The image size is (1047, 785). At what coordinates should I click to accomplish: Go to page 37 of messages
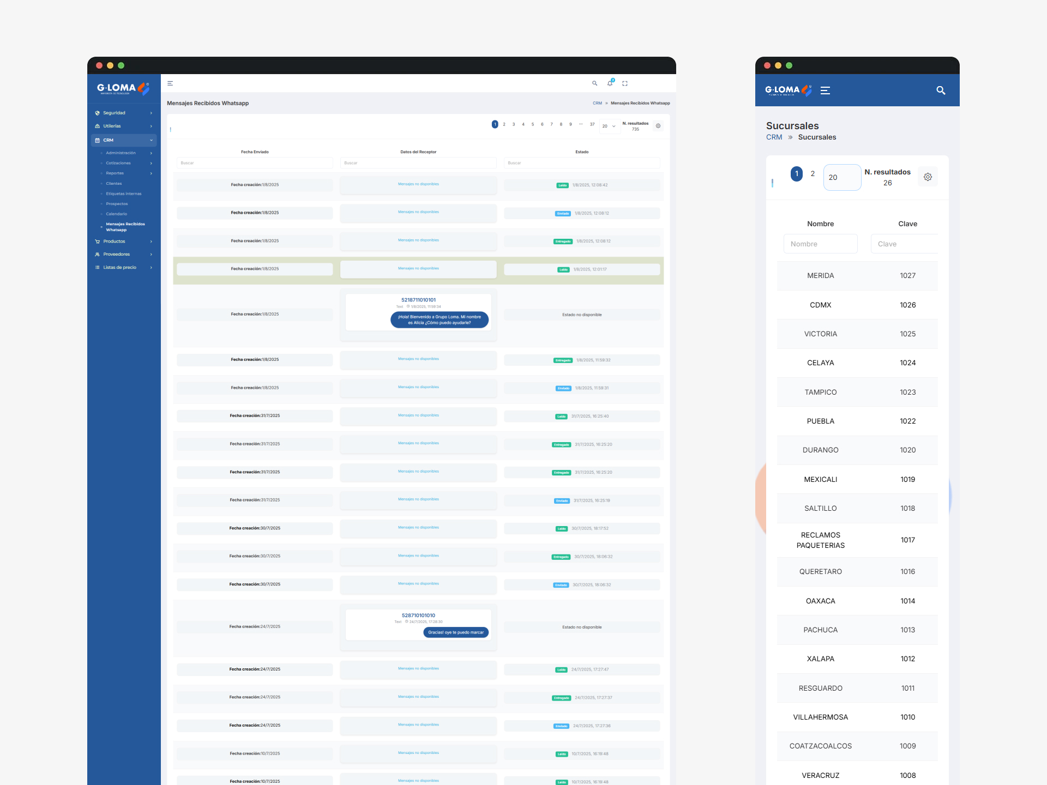point(592,124)
